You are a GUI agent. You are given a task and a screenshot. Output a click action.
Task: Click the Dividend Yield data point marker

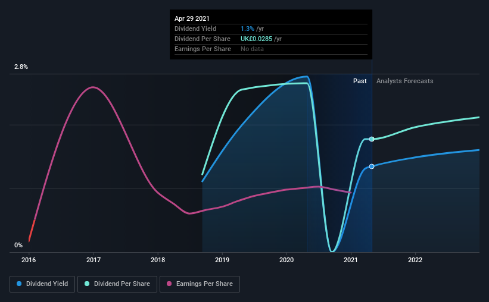click(372, 166)
